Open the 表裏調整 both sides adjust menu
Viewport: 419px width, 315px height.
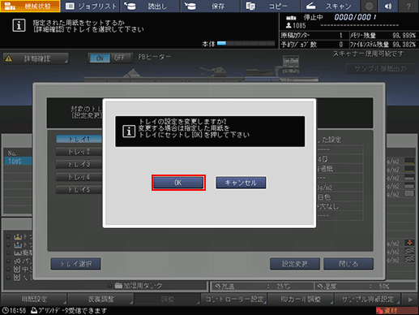coord(101,299)
